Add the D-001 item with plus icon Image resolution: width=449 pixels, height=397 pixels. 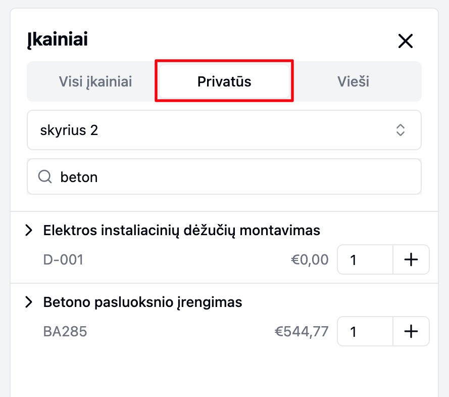pos(411,260)
